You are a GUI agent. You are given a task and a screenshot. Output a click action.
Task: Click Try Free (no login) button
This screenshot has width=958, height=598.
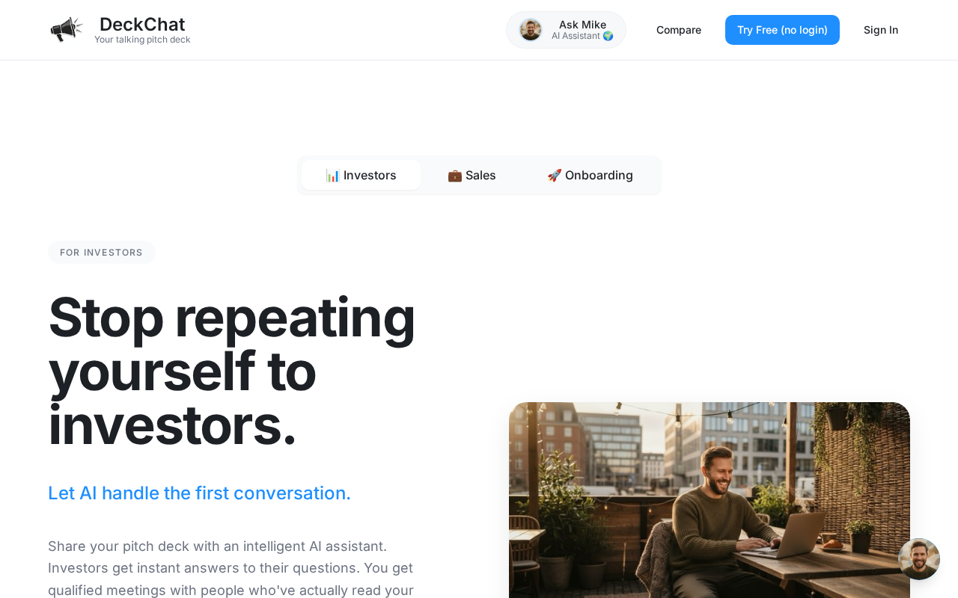click(x=782, y=30)
